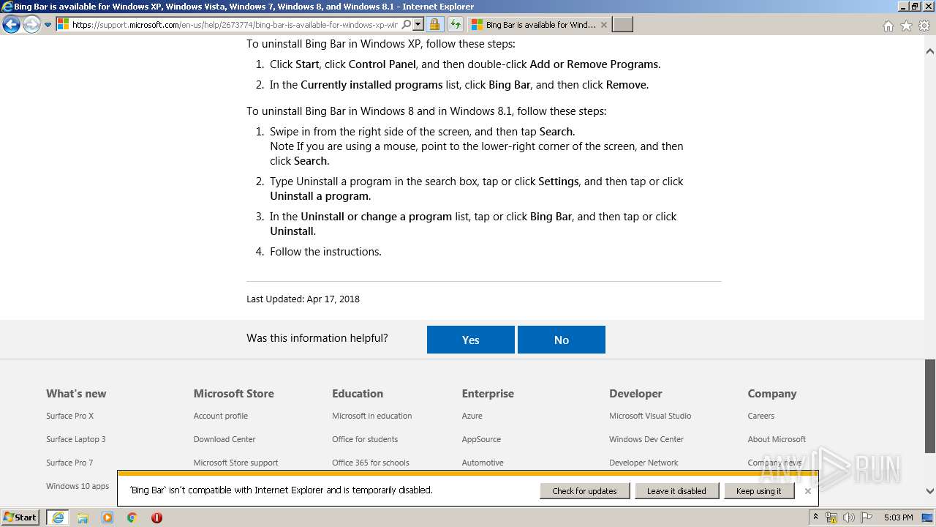Open the Windows Dev Center link
This screenshot has width=936, height=527.
coord(646,439)
